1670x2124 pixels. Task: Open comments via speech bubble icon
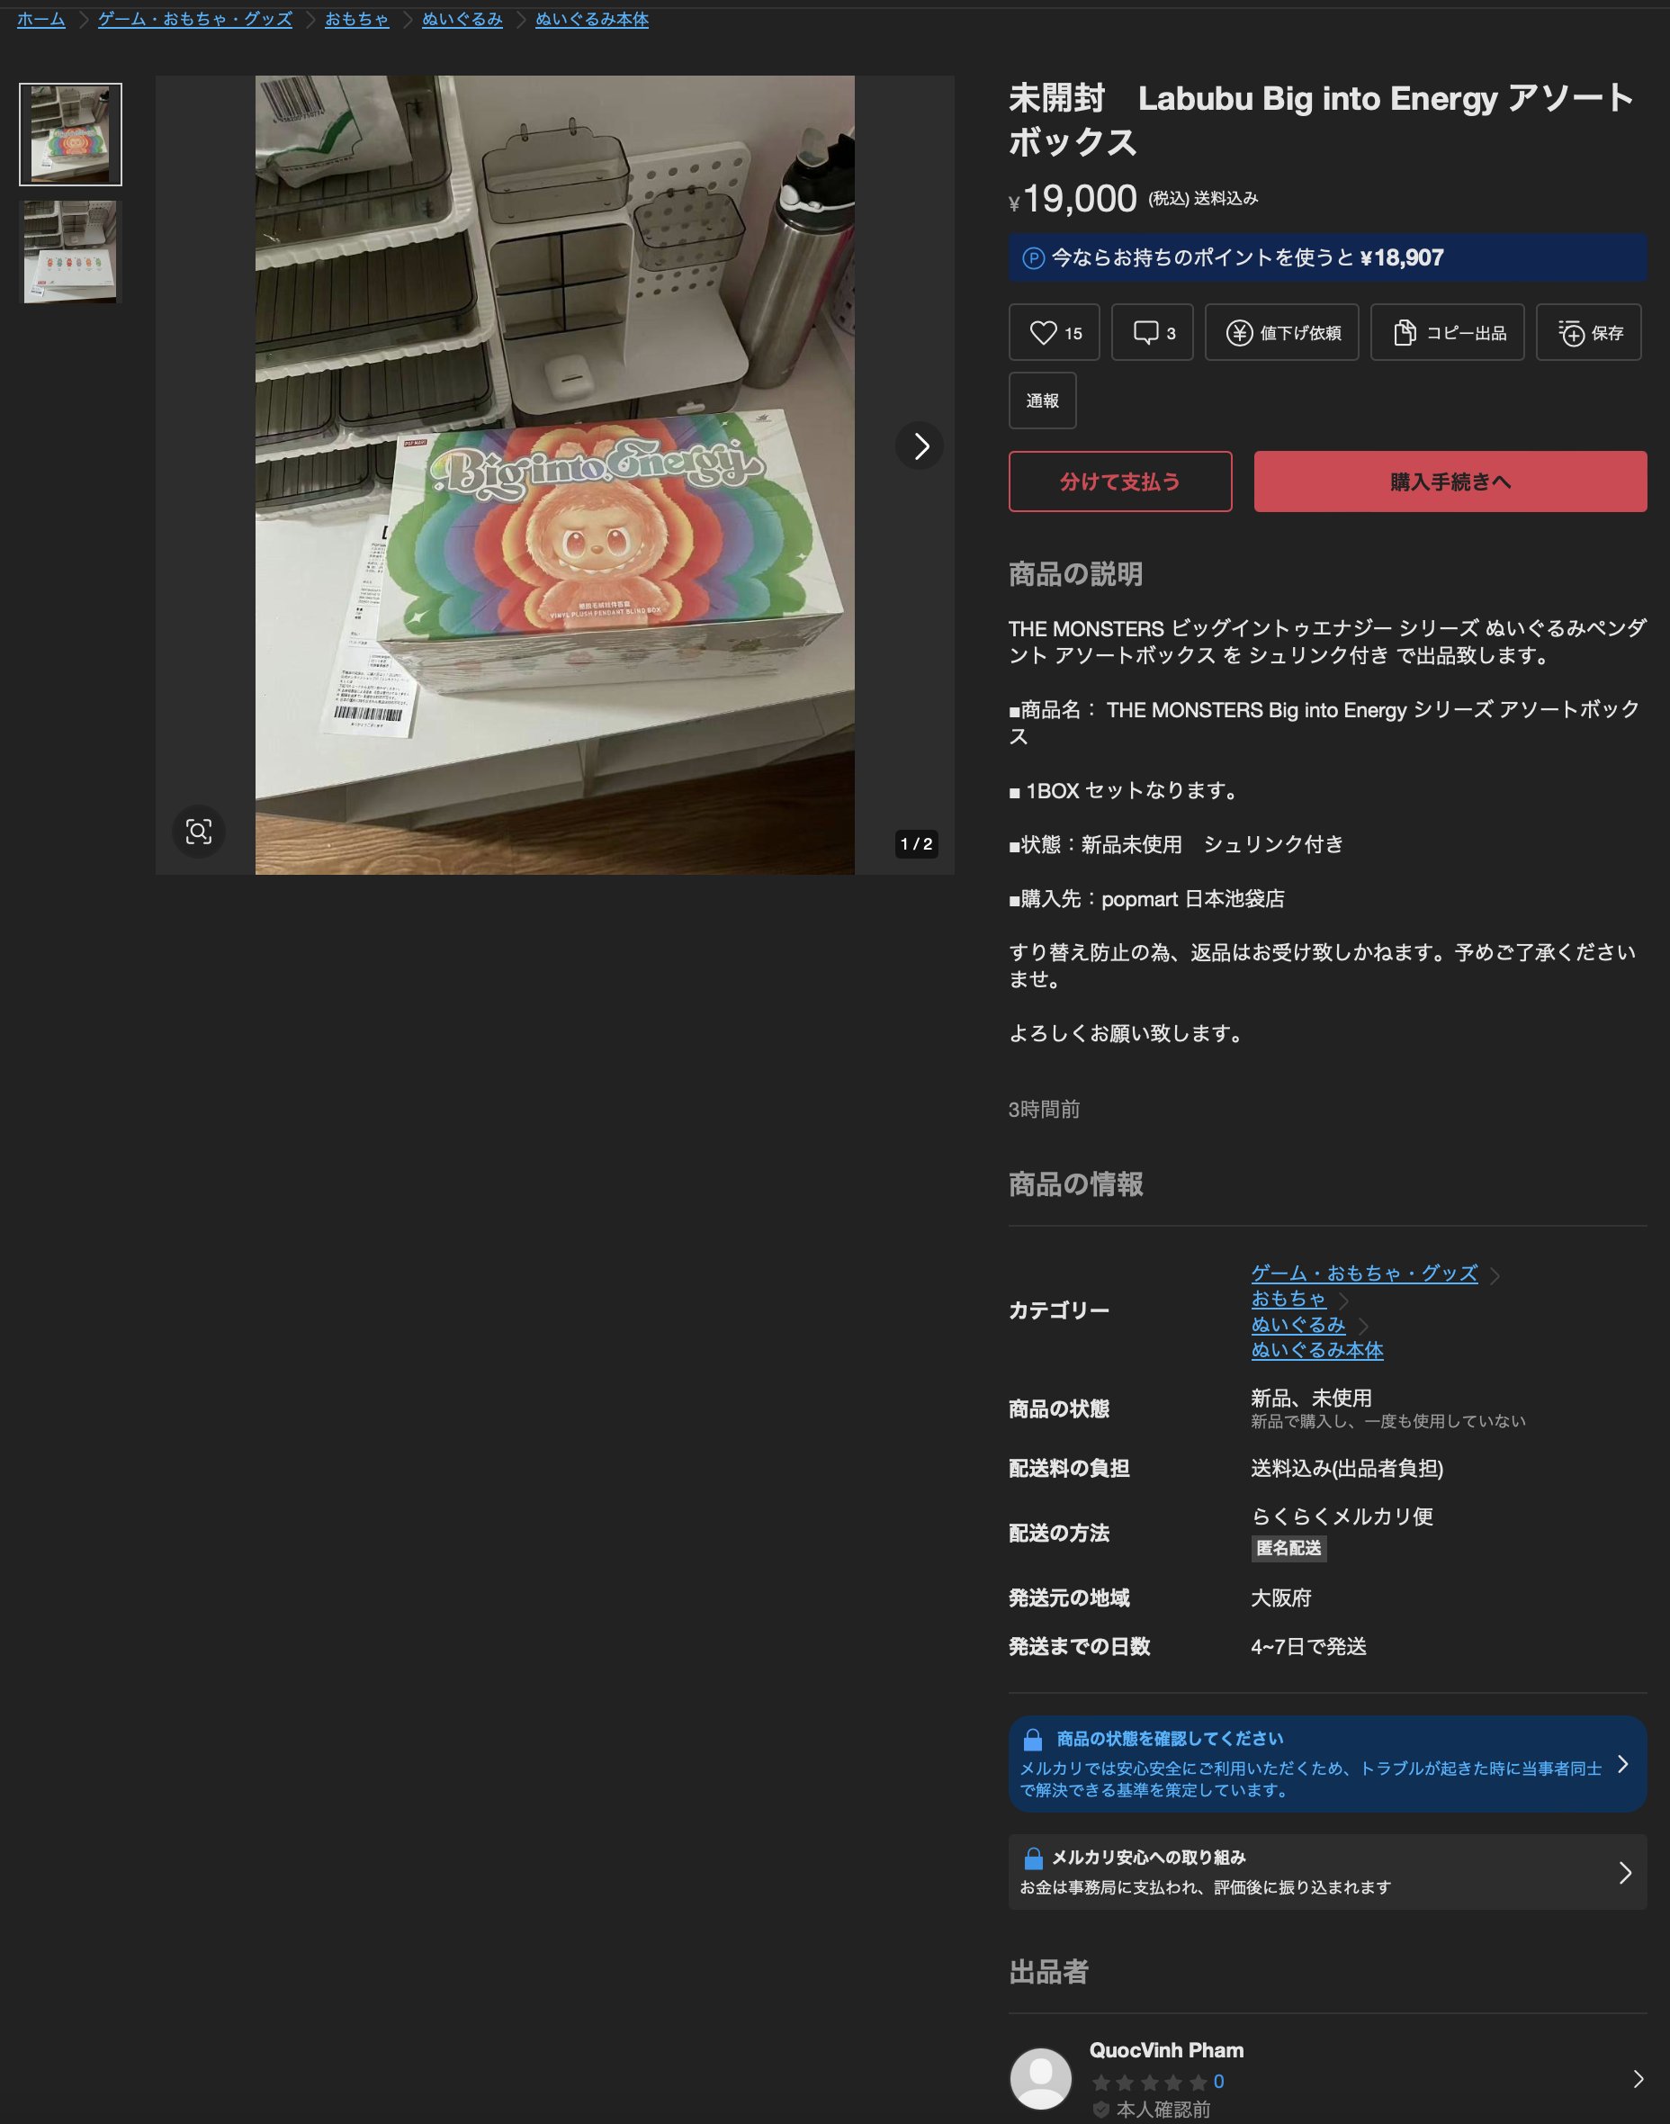1145,332
